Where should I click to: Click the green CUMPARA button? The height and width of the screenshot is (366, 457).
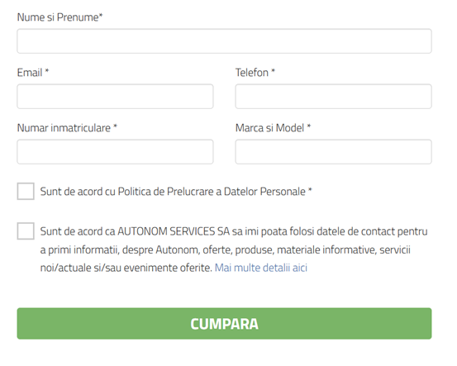[x=224, y=324]
